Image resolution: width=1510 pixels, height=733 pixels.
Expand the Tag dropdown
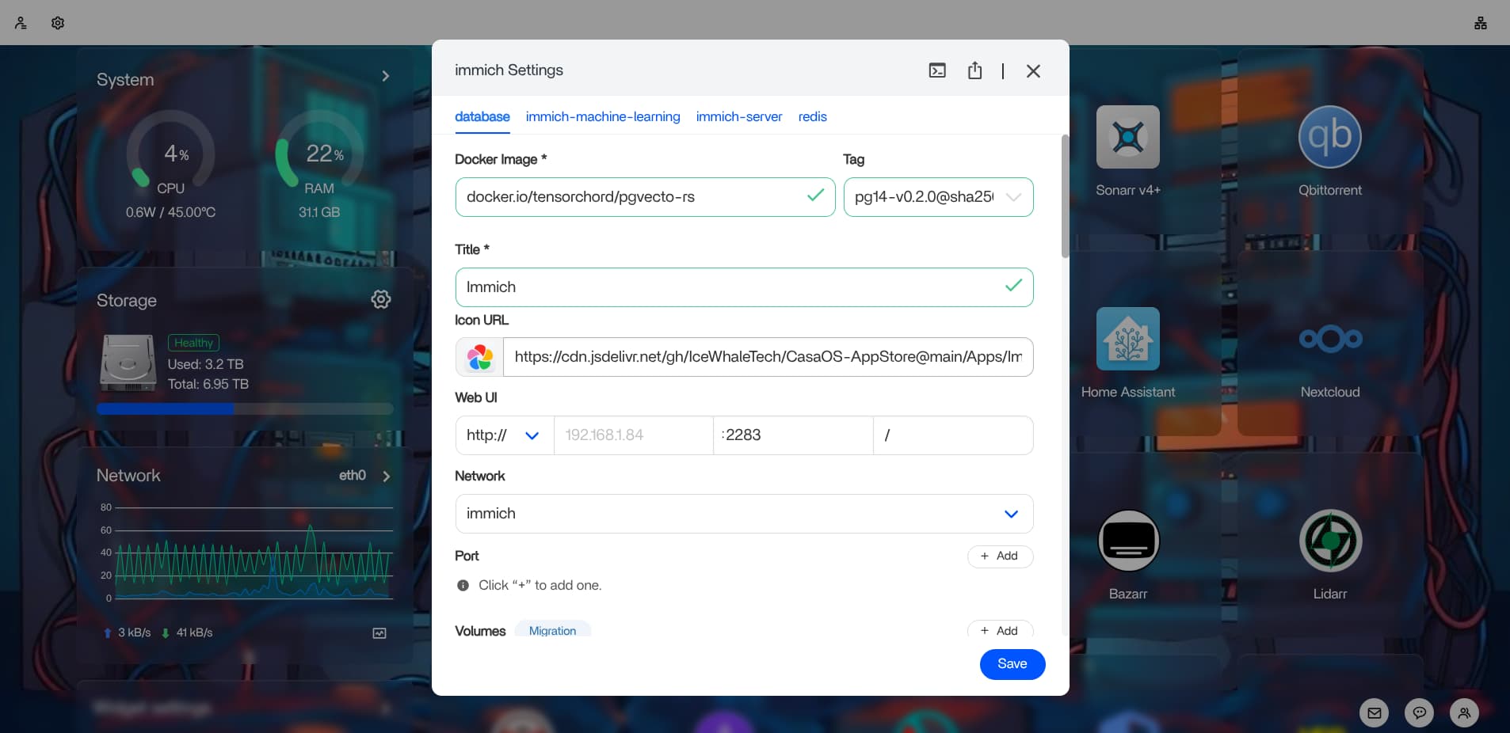tap(938, 197)
